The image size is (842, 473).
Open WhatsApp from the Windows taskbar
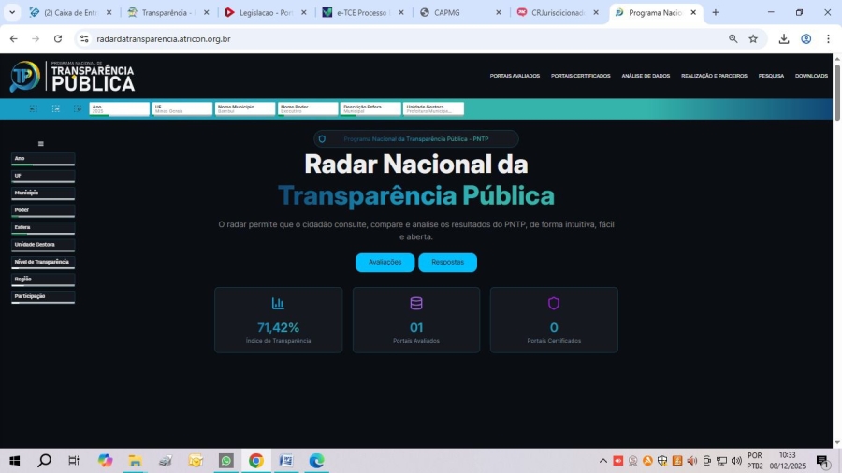[x=225, y=461]
